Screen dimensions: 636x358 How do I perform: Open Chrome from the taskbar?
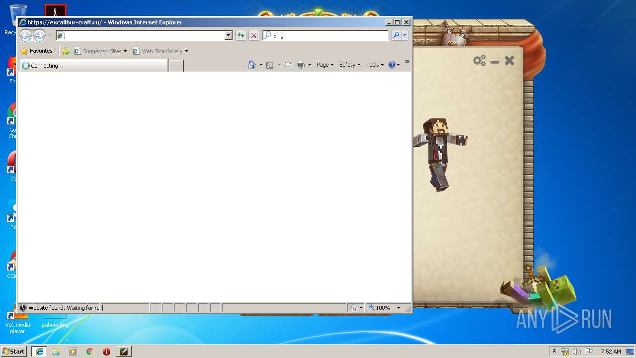tap(89, 352)
